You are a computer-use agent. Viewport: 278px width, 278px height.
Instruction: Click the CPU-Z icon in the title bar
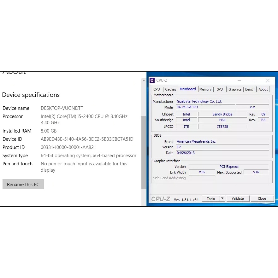coord(152,80)
